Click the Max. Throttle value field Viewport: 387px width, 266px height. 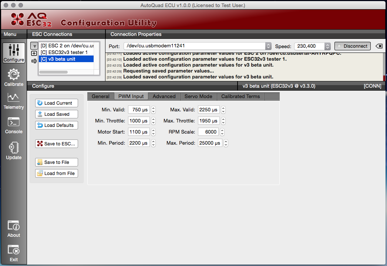pyautogui.click(x=209, y=121)
